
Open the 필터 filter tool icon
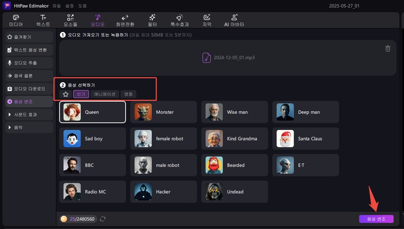click(x=152, y=17)
